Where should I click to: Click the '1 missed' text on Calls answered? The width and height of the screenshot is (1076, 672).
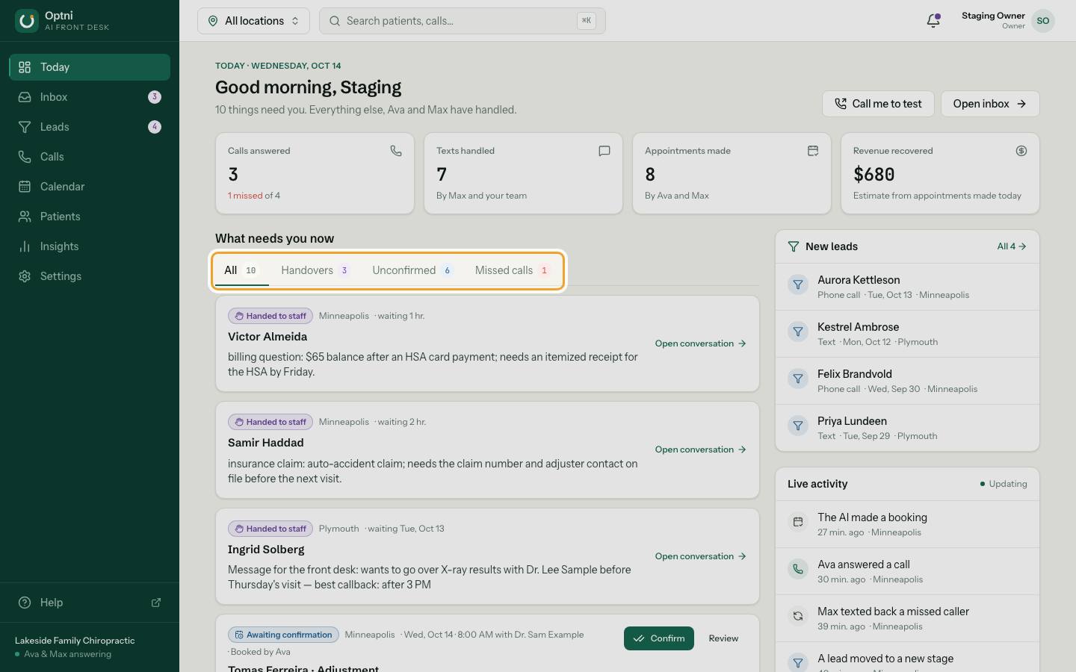pyautogui.click(x=245, y=196)
